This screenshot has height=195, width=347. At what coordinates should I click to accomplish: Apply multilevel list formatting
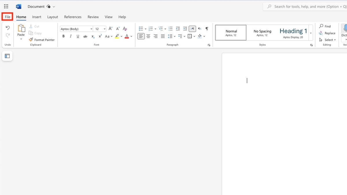[161, 29]
